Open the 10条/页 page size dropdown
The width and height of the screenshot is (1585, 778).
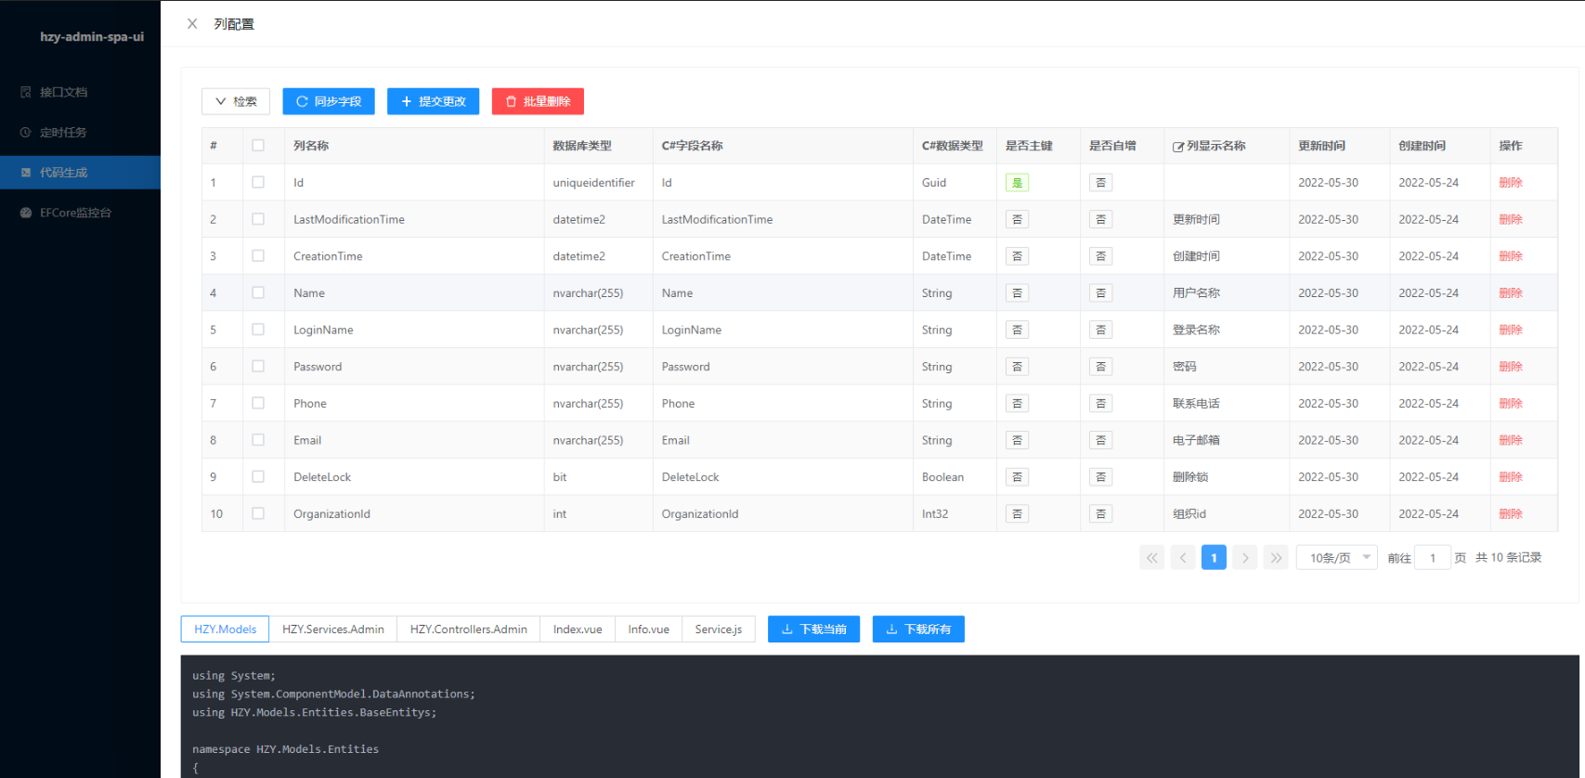(x=1337, y=558)
